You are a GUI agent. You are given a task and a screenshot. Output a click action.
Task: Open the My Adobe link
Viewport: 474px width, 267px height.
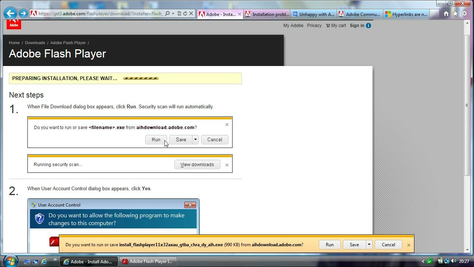pyautogui.click(x=293, y=26)
